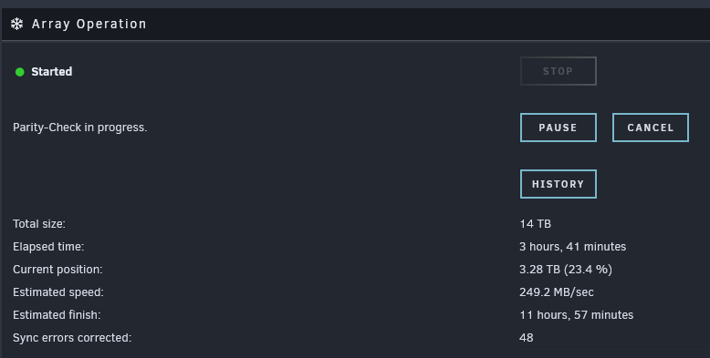Click the Sync errors corrected count 48
The image size is (710, 358).
[527, 338]
